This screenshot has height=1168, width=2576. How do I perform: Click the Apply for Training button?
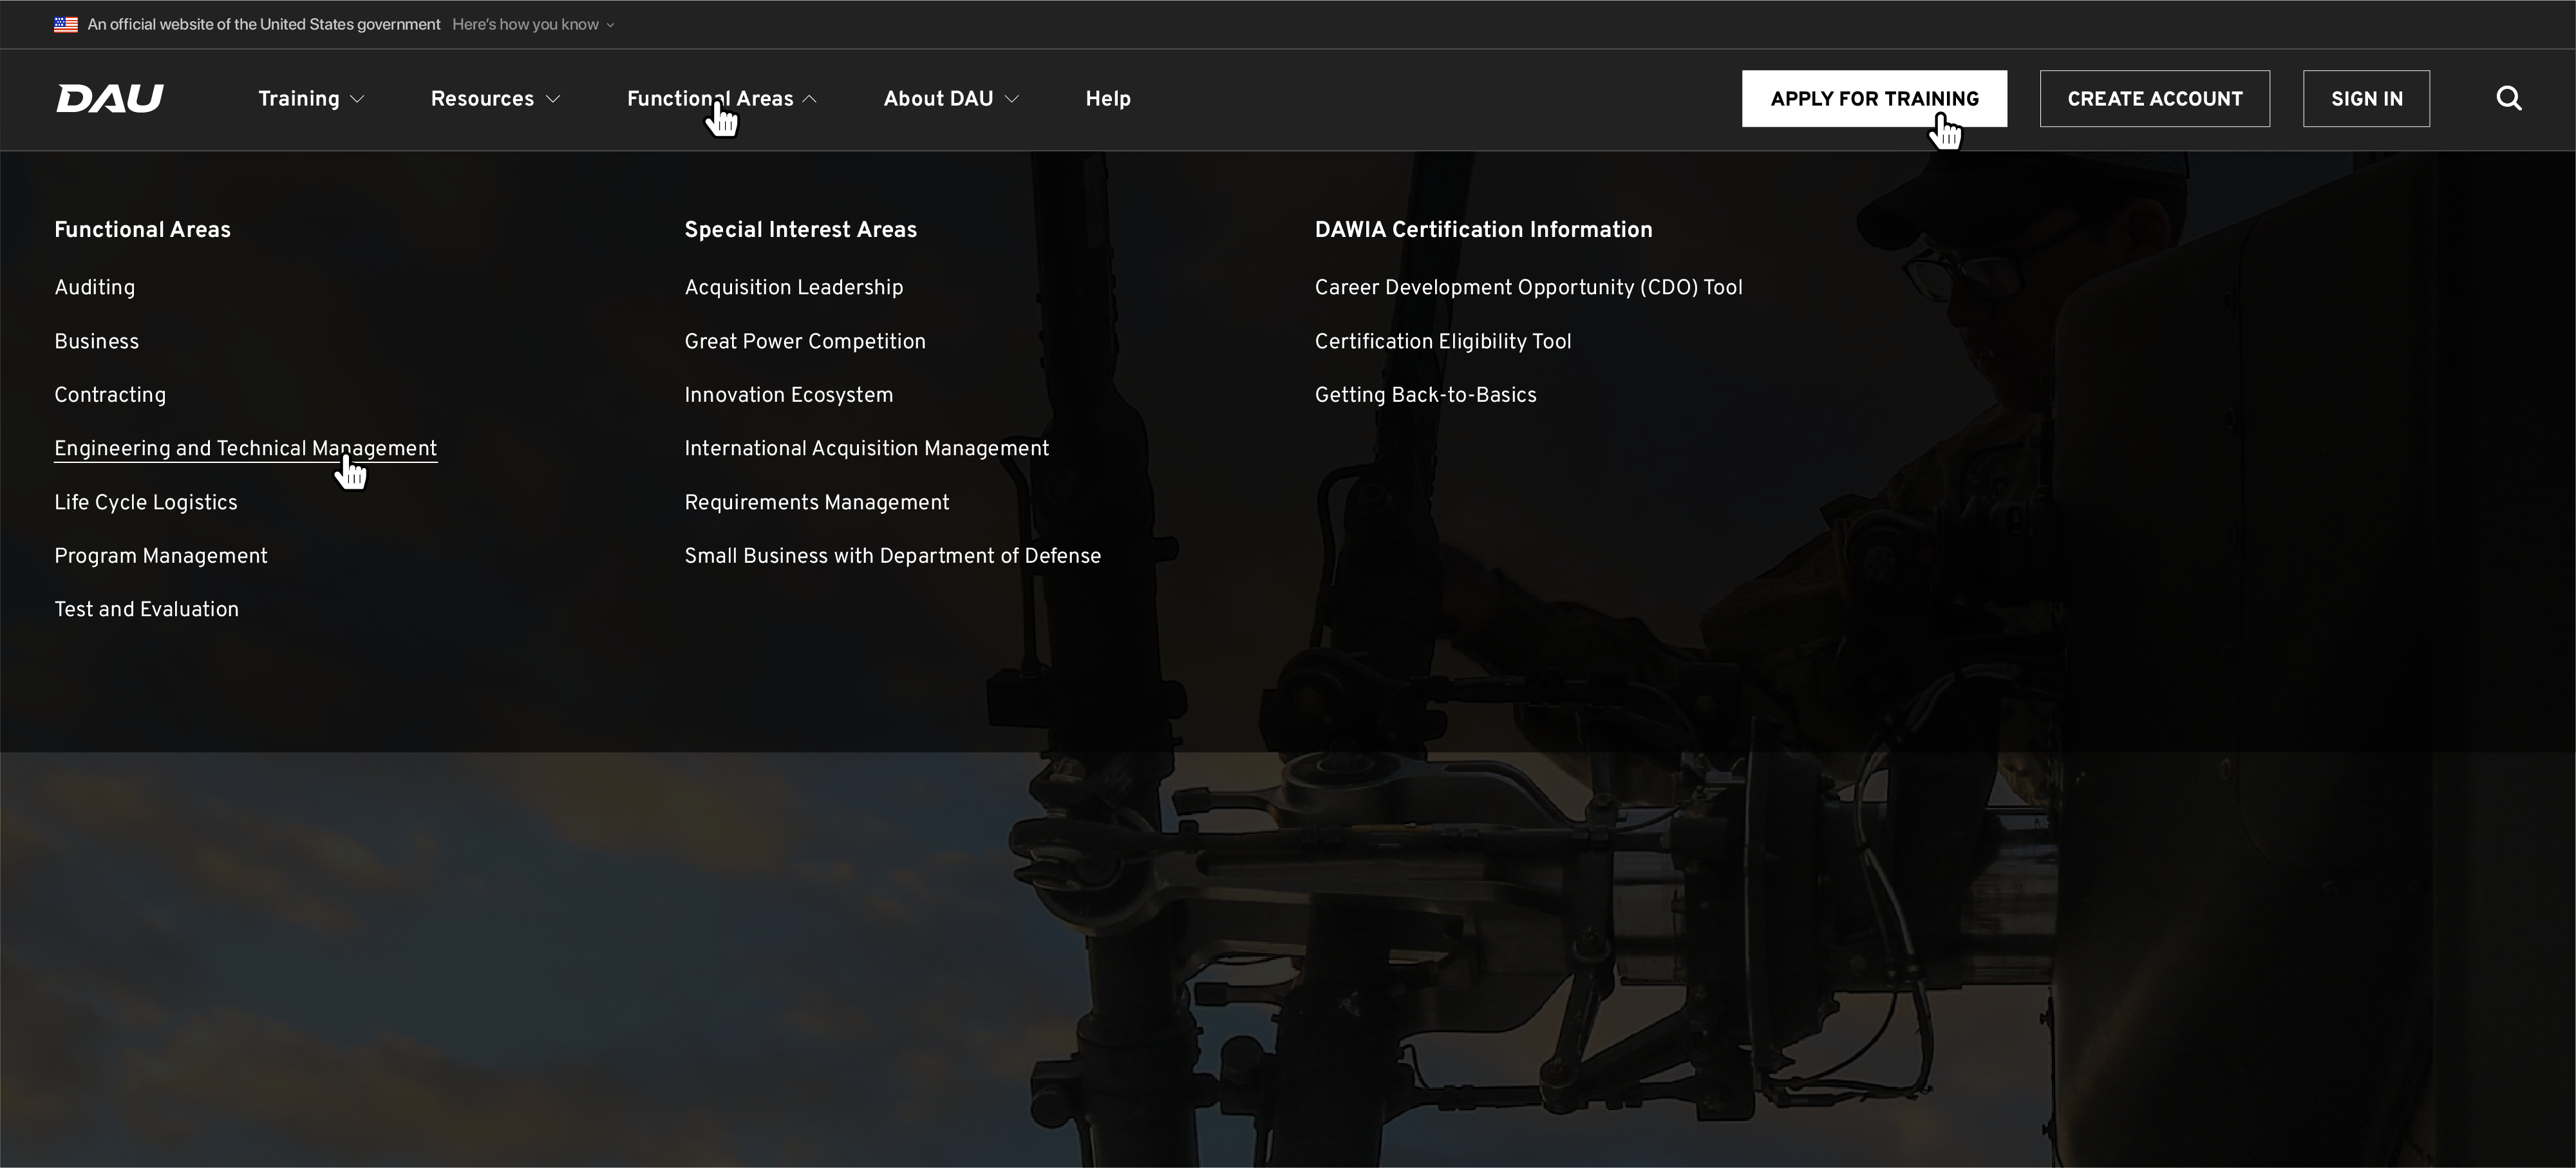1874,98
